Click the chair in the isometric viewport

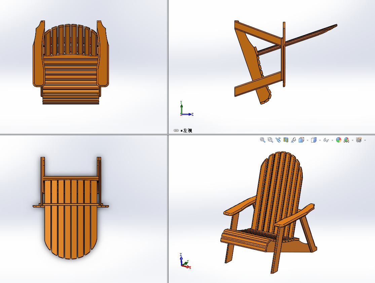coord(269,213)
